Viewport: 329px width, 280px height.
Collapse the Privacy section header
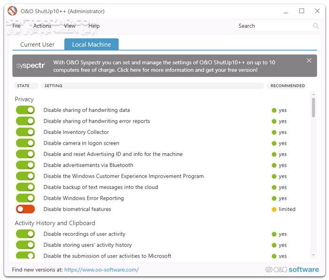tap(24, 99)
